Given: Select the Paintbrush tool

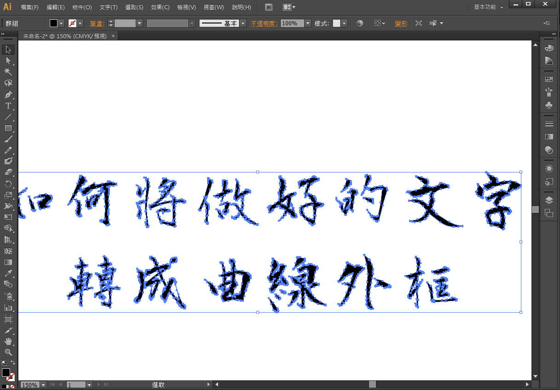Looking at the screenshot, I should 8,139.
